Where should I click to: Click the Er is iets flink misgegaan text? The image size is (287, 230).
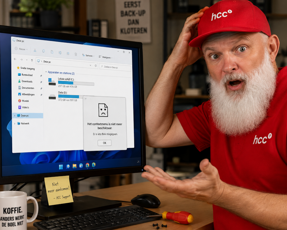pos(105,134)
